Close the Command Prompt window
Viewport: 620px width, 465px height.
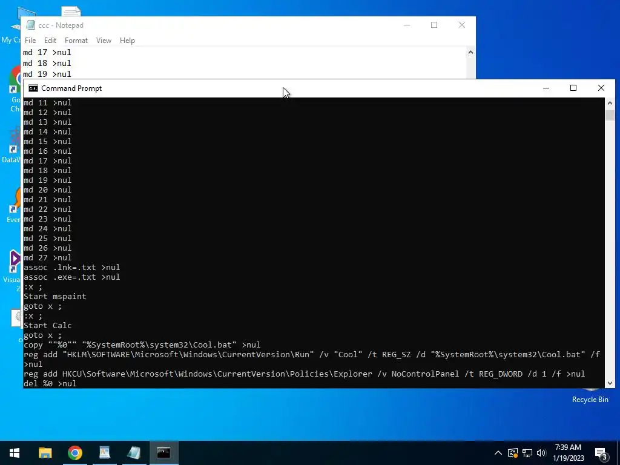[601, 88]
